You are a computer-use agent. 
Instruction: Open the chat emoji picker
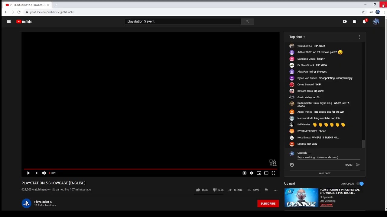pyautogui.click(x=292, y=165)
